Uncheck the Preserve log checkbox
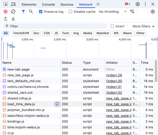 40,12
